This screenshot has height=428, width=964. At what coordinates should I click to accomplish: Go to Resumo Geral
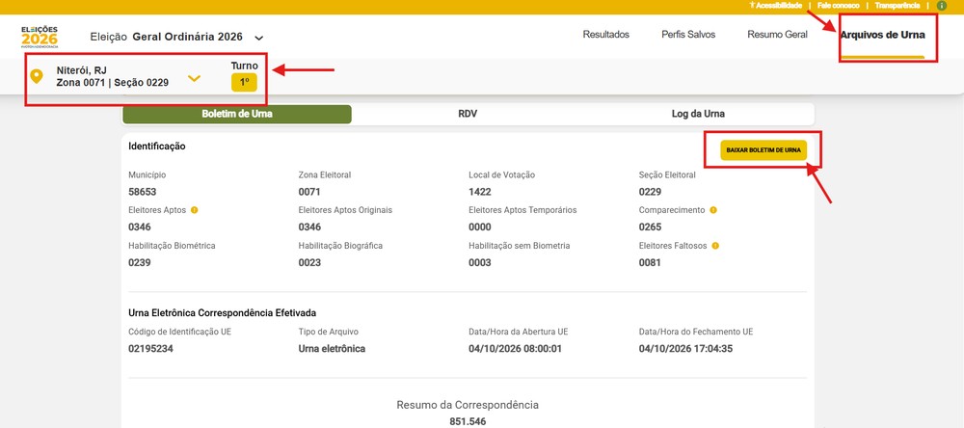[x=777, y=35]
